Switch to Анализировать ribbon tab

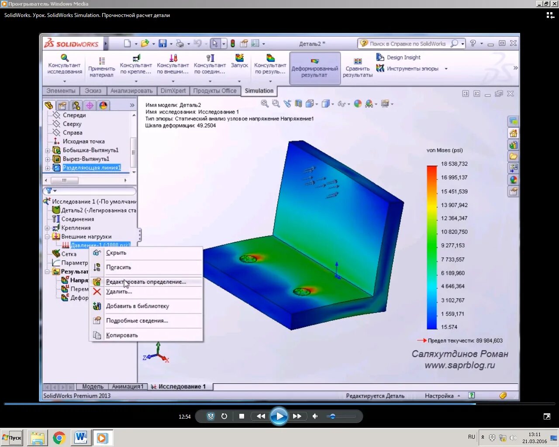(x=131, y=91)
